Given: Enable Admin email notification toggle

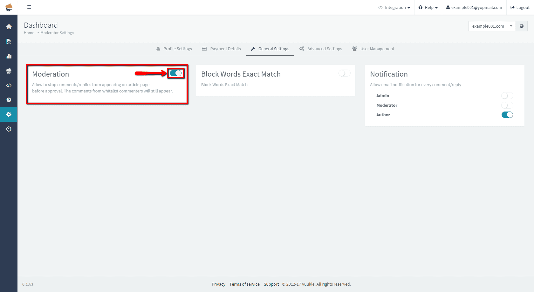Looking at the screenshot, I should [x=507, y=96].
